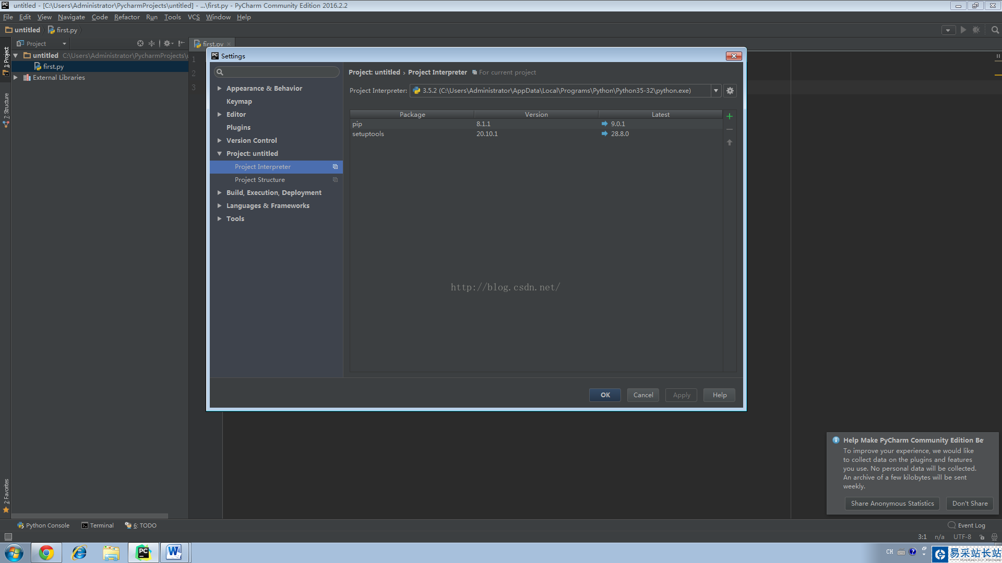Click the Don't Share button
The width and height of the screenshot is (1002, 563).
[970, 504]
